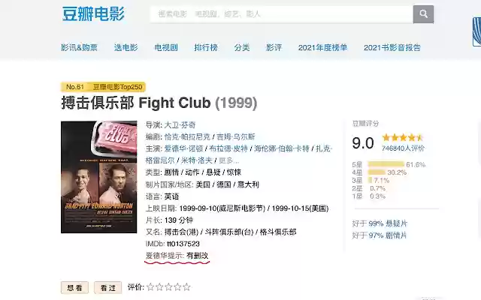
Task: Mark the movie as 看过
Action: click(108, 288)
